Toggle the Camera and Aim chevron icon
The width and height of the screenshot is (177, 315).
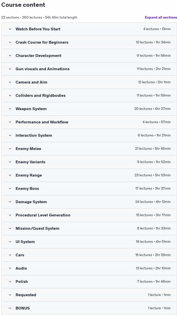pos(10,82)
